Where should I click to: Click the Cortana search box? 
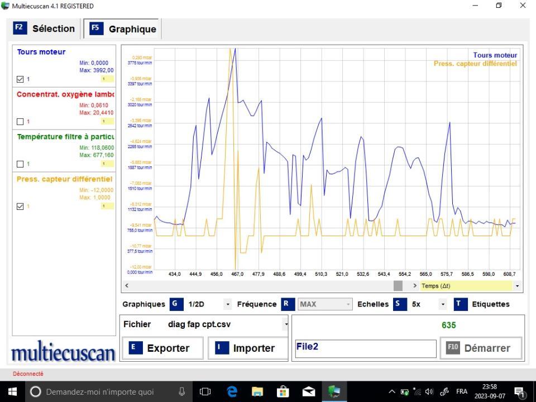pyautogui.click(x=108, y=392)
